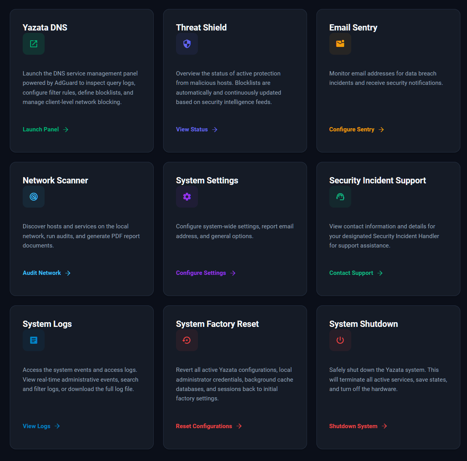The height and width of the screenshot is (461, 467).
Task: Click the arrow next to View Status
Action: click(x=215, y=129)
